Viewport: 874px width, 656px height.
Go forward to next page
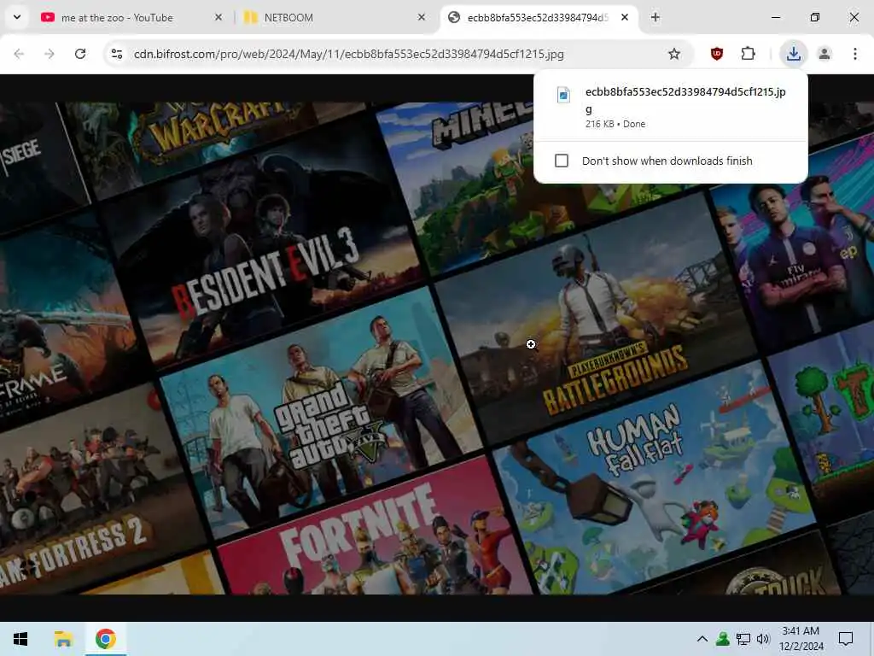point(50,54)
